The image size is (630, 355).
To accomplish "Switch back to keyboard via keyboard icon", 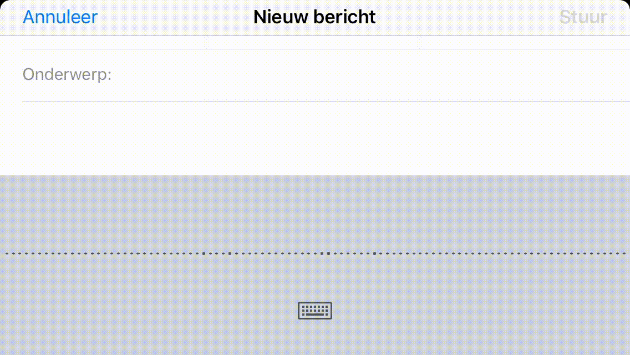I will tap(314, 311).
